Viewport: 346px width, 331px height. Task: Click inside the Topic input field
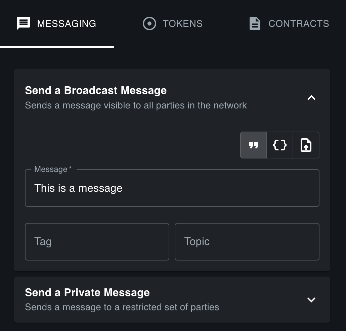(x=247, y=241)
